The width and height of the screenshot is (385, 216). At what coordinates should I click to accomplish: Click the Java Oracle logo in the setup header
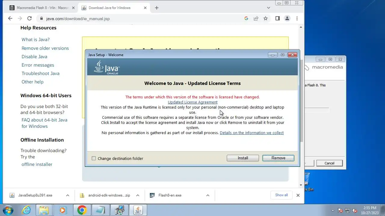coord(107,67)
